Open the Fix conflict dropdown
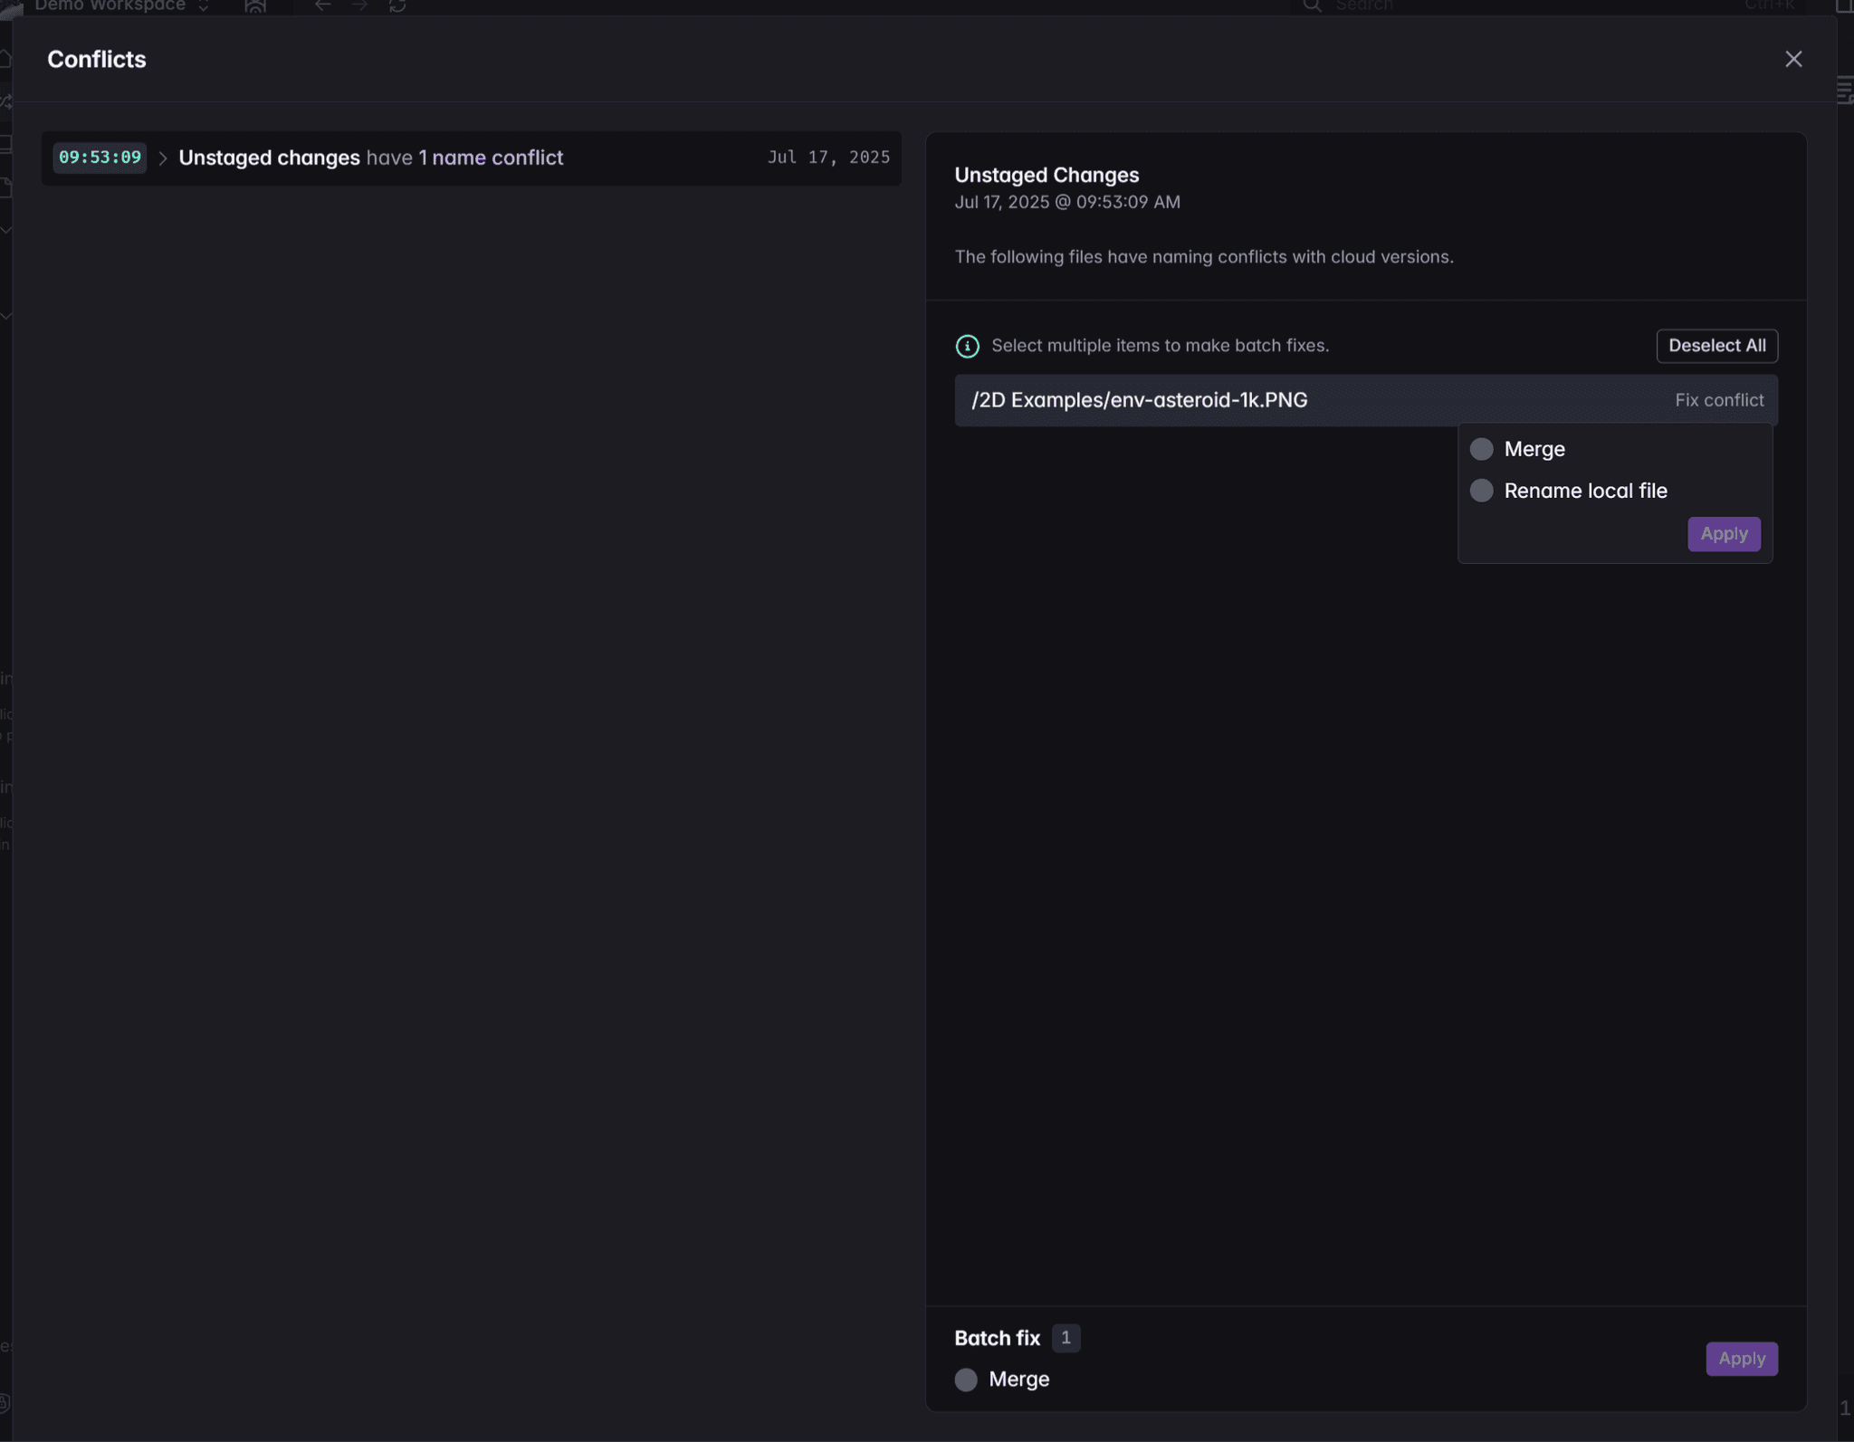The width and height of the screenshot is (1854, 1442). [x=1718, y=400]
